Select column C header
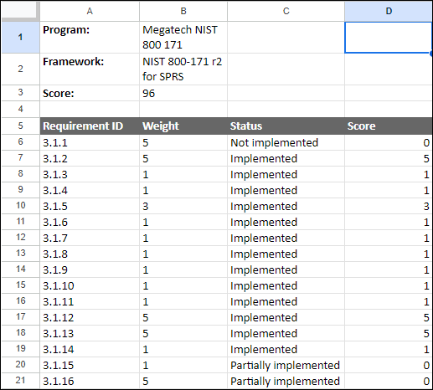Image resolution: width=433 pixels, height=390 pixels. click(x=286, y=11)
